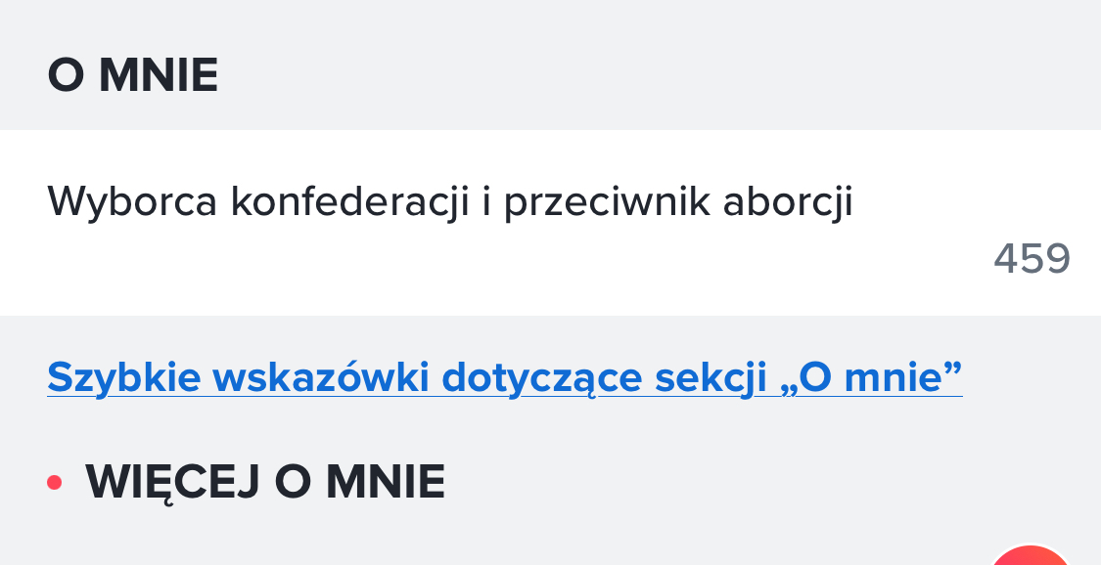Viewport: 1101px width, 565px height.
Task: Click the word WIĘCEJ in the lower heading
Action: pos(171,482)
